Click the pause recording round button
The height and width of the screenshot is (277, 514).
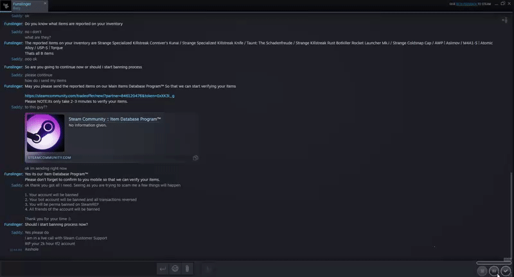(493, 271)
